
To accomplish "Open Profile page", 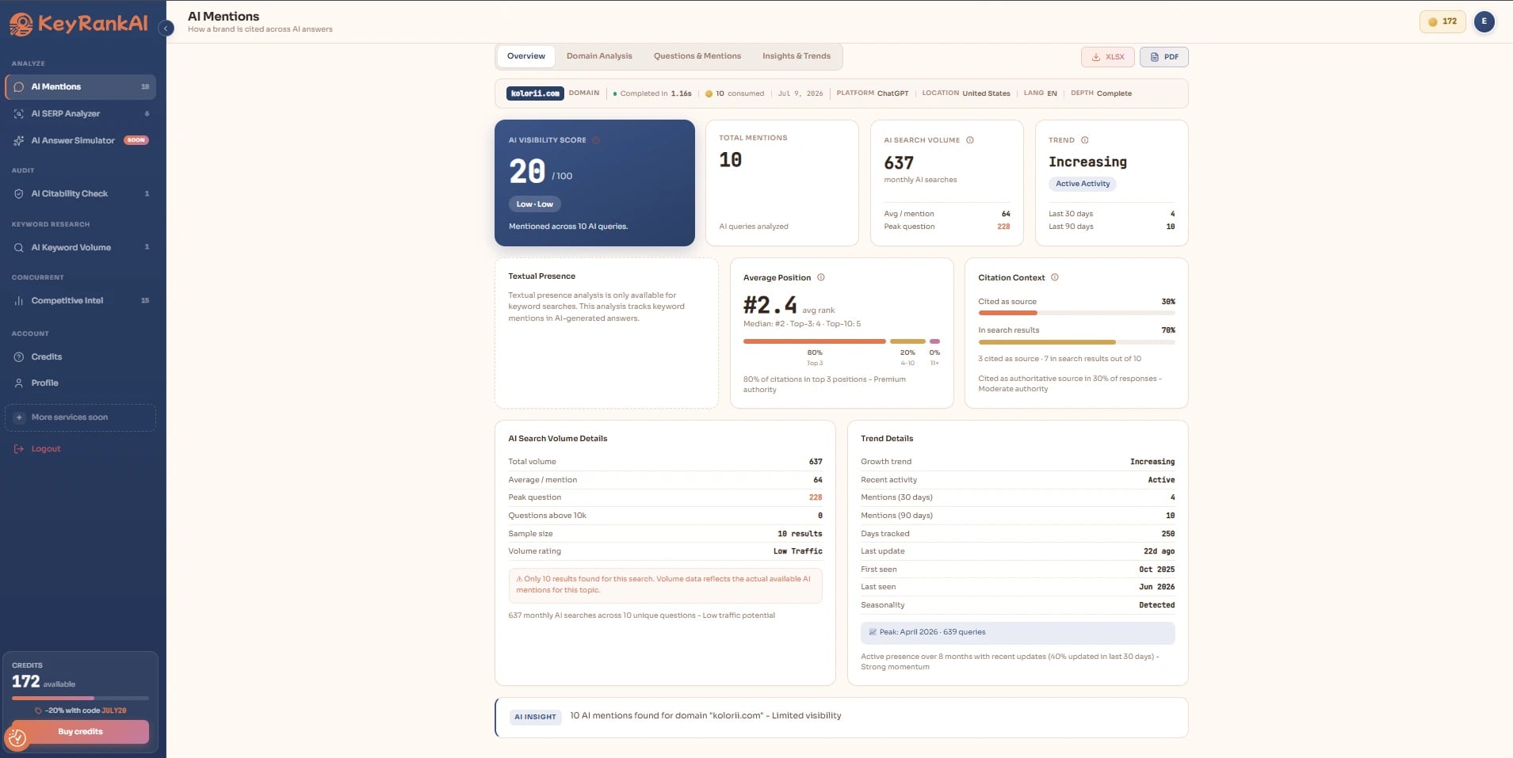I will coord(80,383).
